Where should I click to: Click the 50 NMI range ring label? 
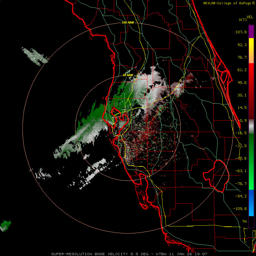(128, 75)
